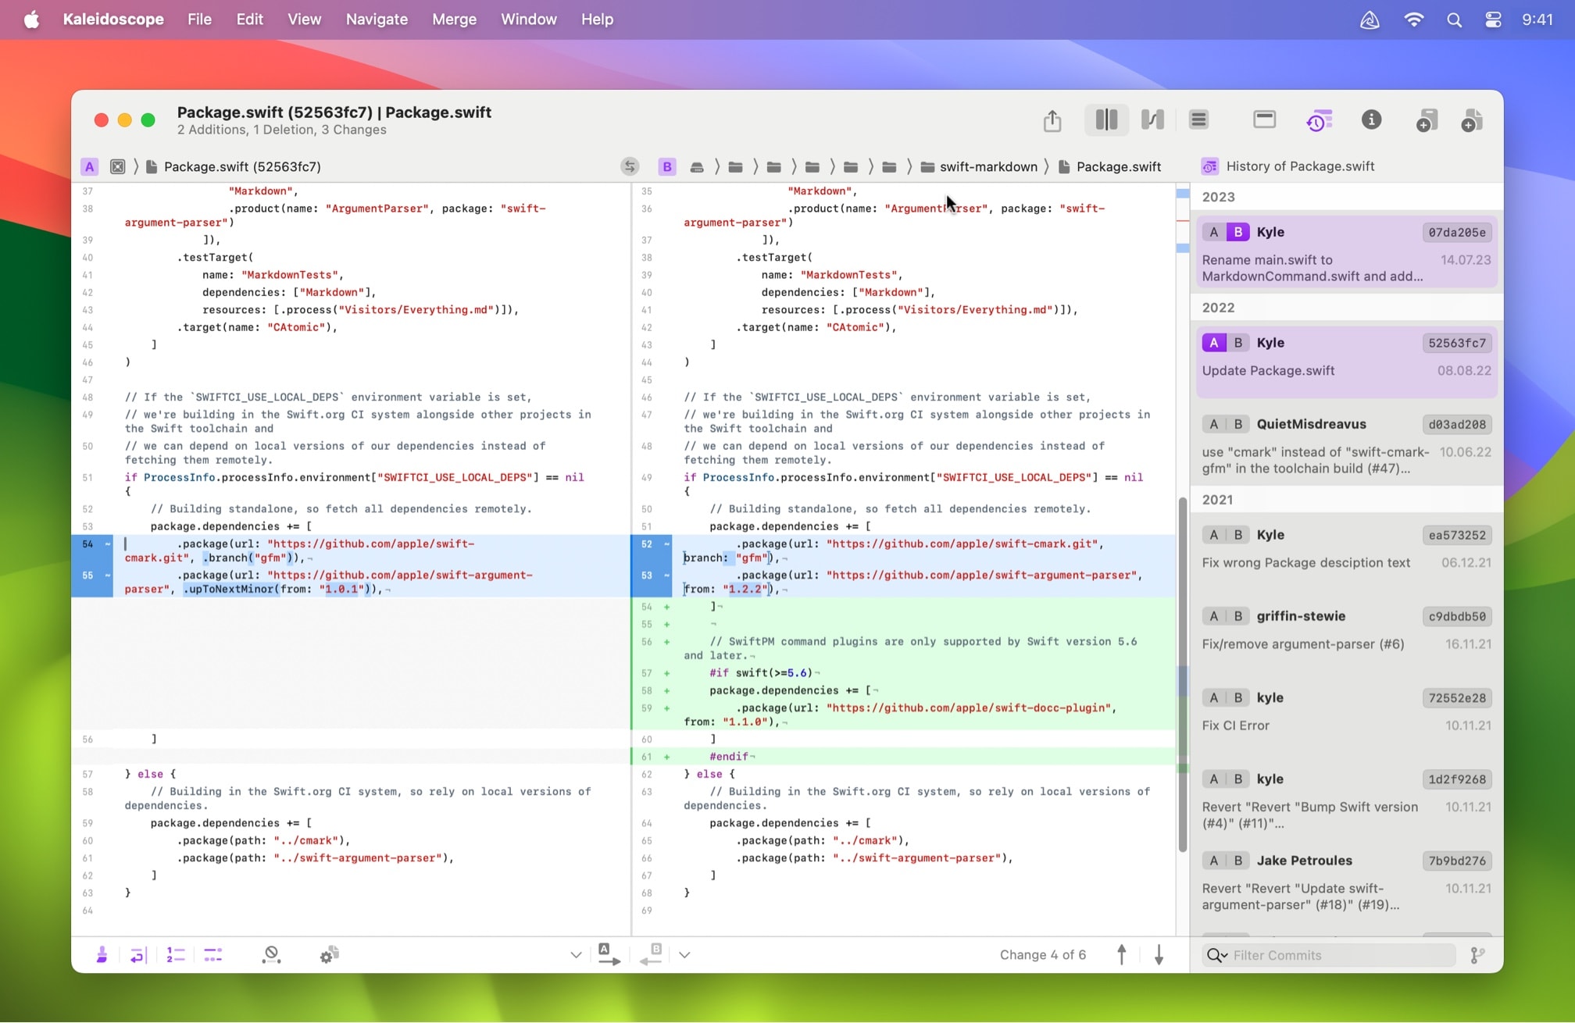This screenshot has height=1023, width=1575.
Task: Copy the change from A to B
Action: [609, 954]
